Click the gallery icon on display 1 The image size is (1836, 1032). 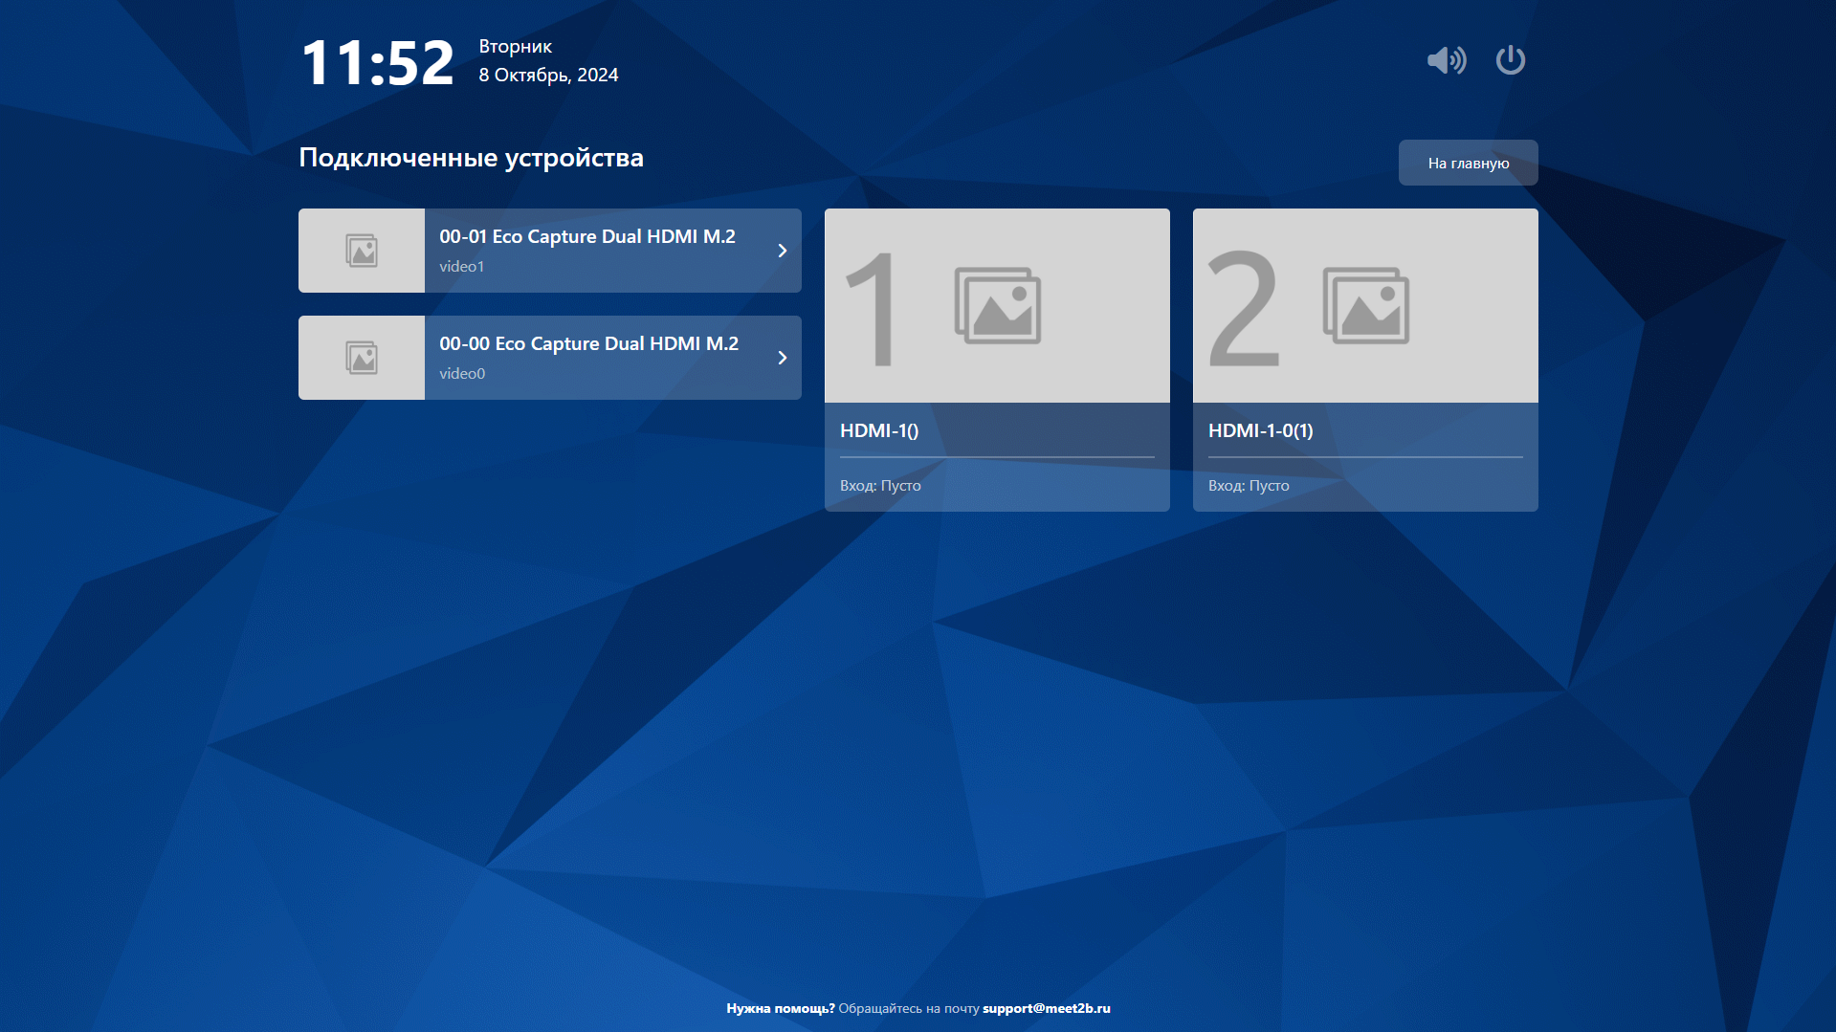pos(997,306)
